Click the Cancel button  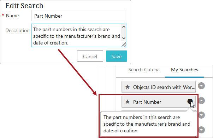(90, 56)
